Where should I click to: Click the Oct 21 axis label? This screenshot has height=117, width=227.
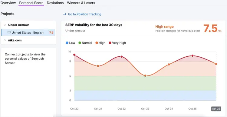(x=98, y=109)
